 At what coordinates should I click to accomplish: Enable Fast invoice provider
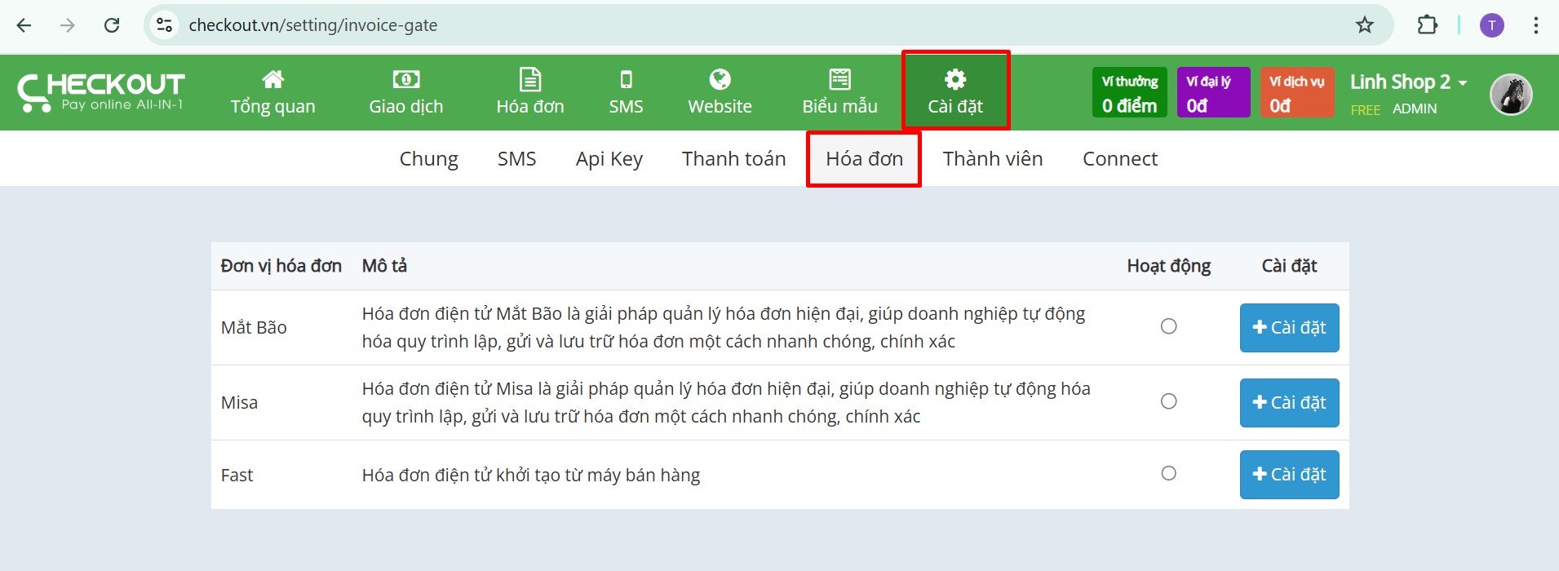coord(1168,473)
